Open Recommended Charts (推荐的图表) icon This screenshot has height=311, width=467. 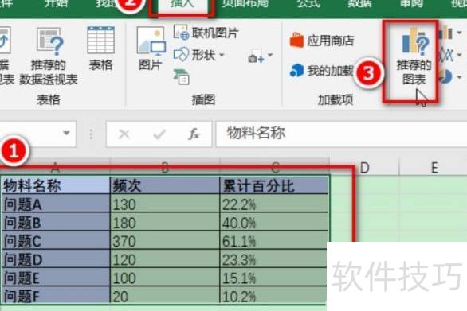[414, 56]
